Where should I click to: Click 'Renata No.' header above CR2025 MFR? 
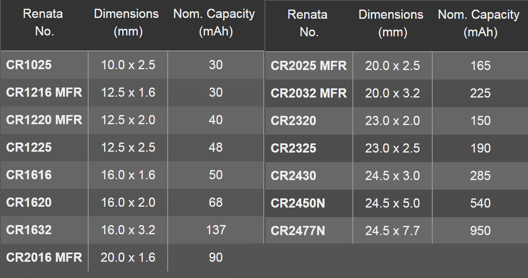pos(308,23)
